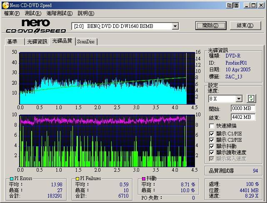Click the green refresh icon beside speed dropdown
This screenshot has width=267, height=203.
251,99
